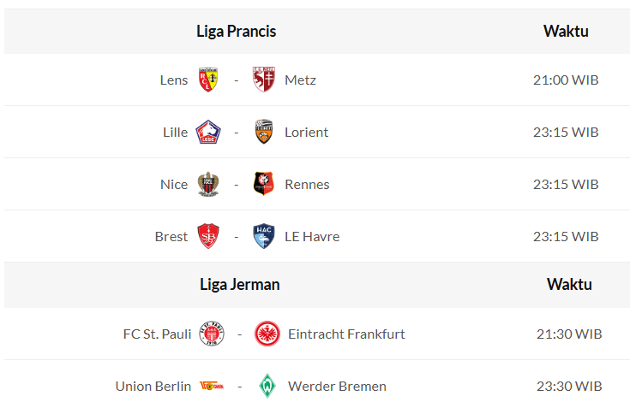Click the Eintracht Frankfurt eagle logo
Screen dimensions: 630x408
[267, 334]
